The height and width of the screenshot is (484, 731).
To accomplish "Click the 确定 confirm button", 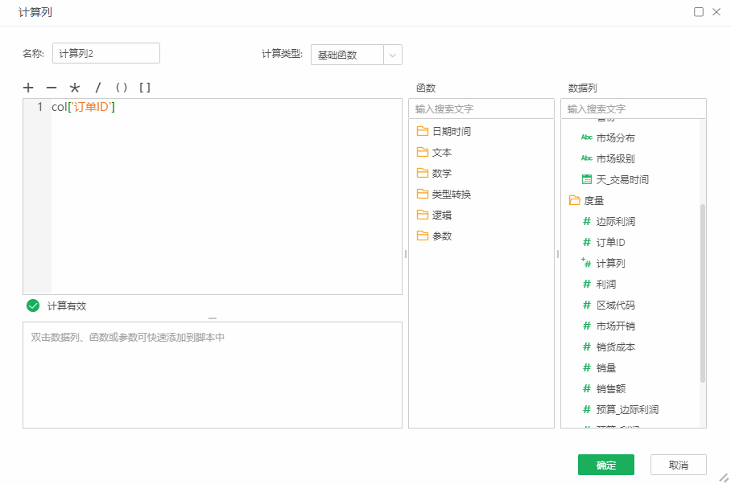I will (605, 465).
